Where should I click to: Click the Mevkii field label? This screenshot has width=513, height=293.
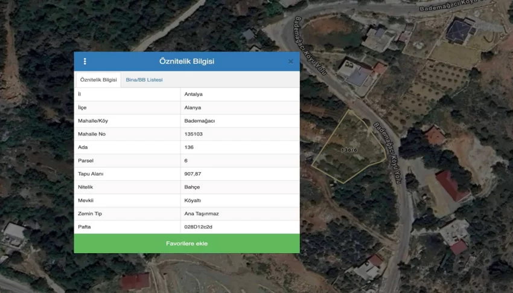pyautogui.click(x=86, y=201)
